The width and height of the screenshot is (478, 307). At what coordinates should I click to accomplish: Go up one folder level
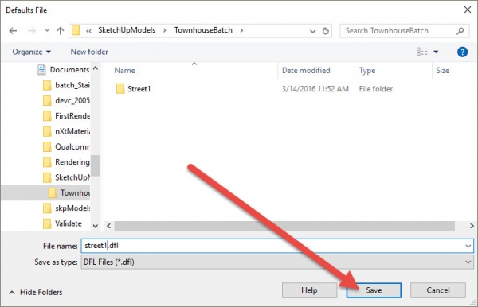(x=61, y=31)
